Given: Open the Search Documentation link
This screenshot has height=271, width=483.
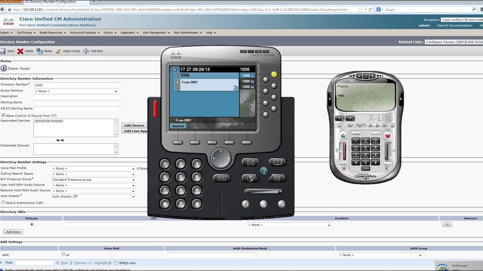Looking at the screenshot, I should 454,26.
